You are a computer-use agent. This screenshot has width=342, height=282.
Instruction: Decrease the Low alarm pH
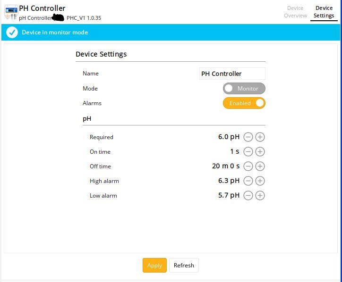click(x=248, y=196)
